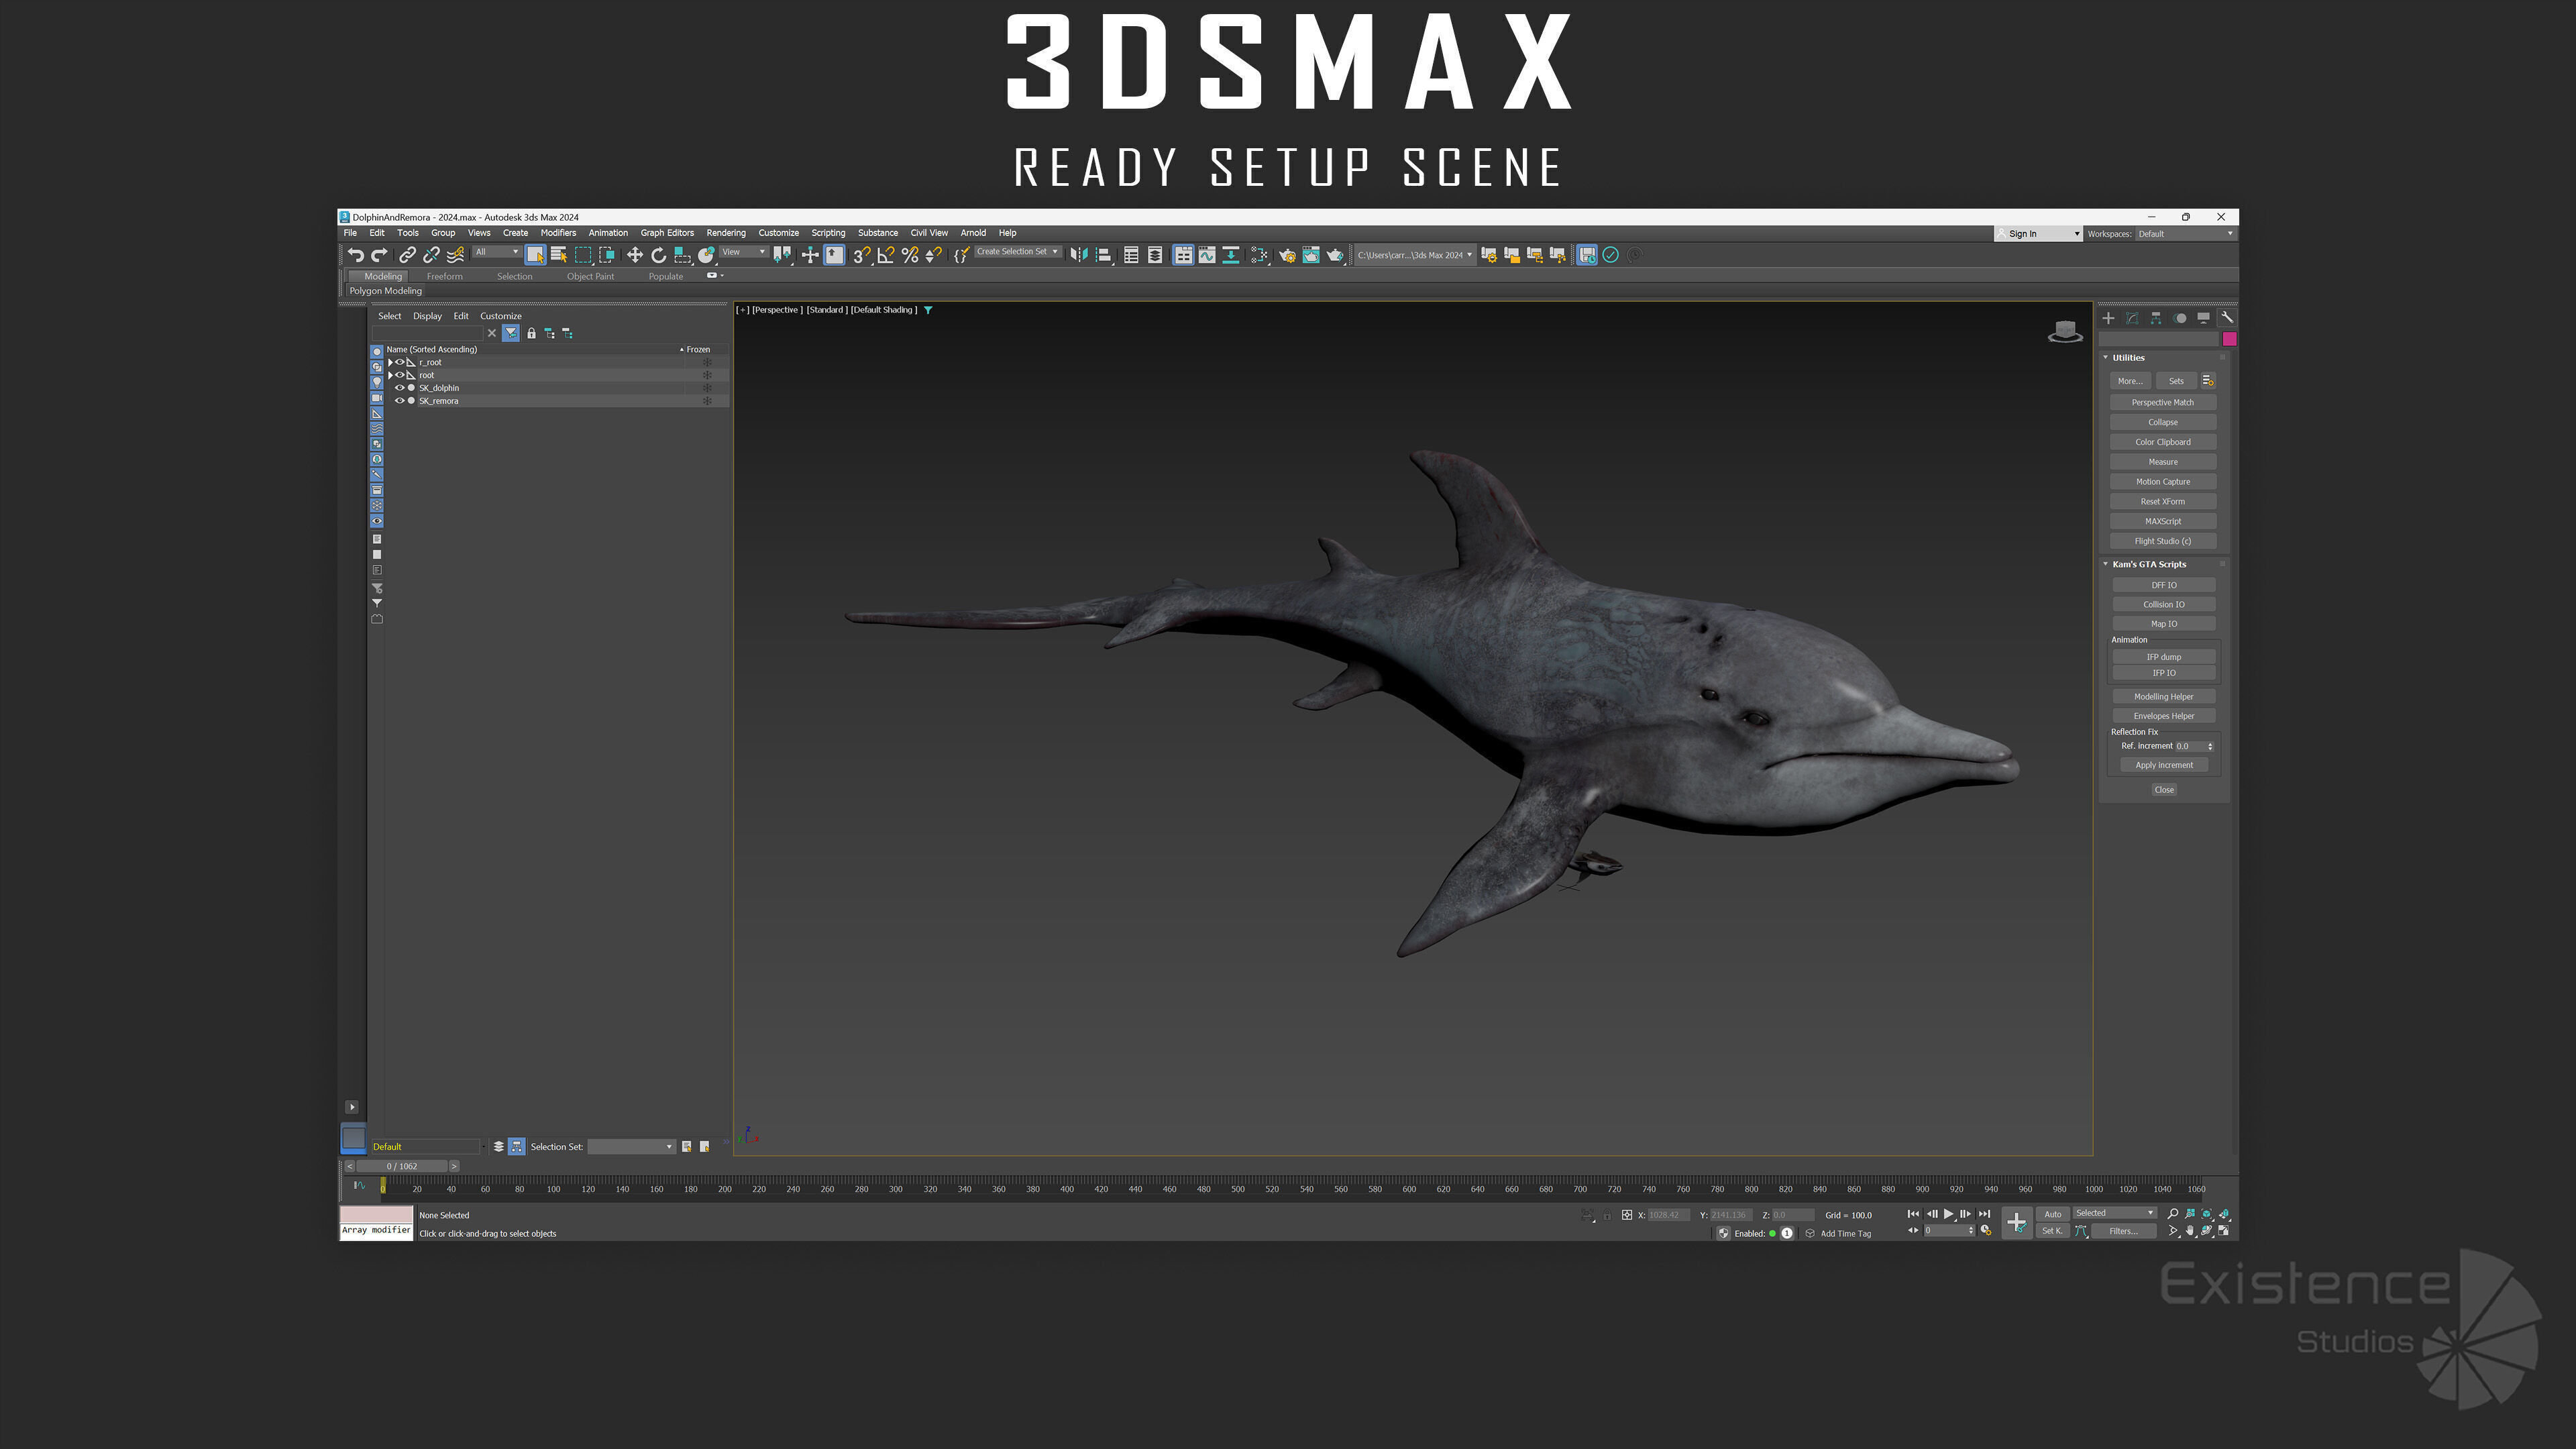2576x1449 pixels.
Task: Click the Redo arrow icon
Action: click(x=379, y=255)
